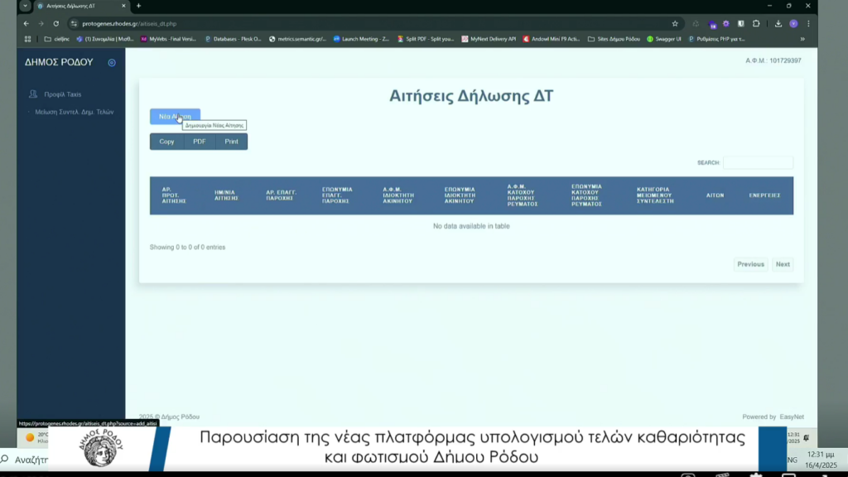Open a new browser tab
The height and width of the screenshot is (477, 848).
pyautogui.click(x=138, y=6)
